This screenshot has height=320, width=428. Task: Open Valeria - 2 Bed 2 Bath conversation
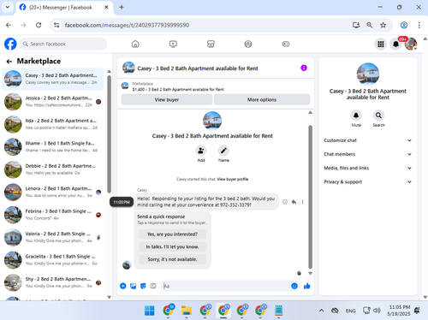coord(53,237)
